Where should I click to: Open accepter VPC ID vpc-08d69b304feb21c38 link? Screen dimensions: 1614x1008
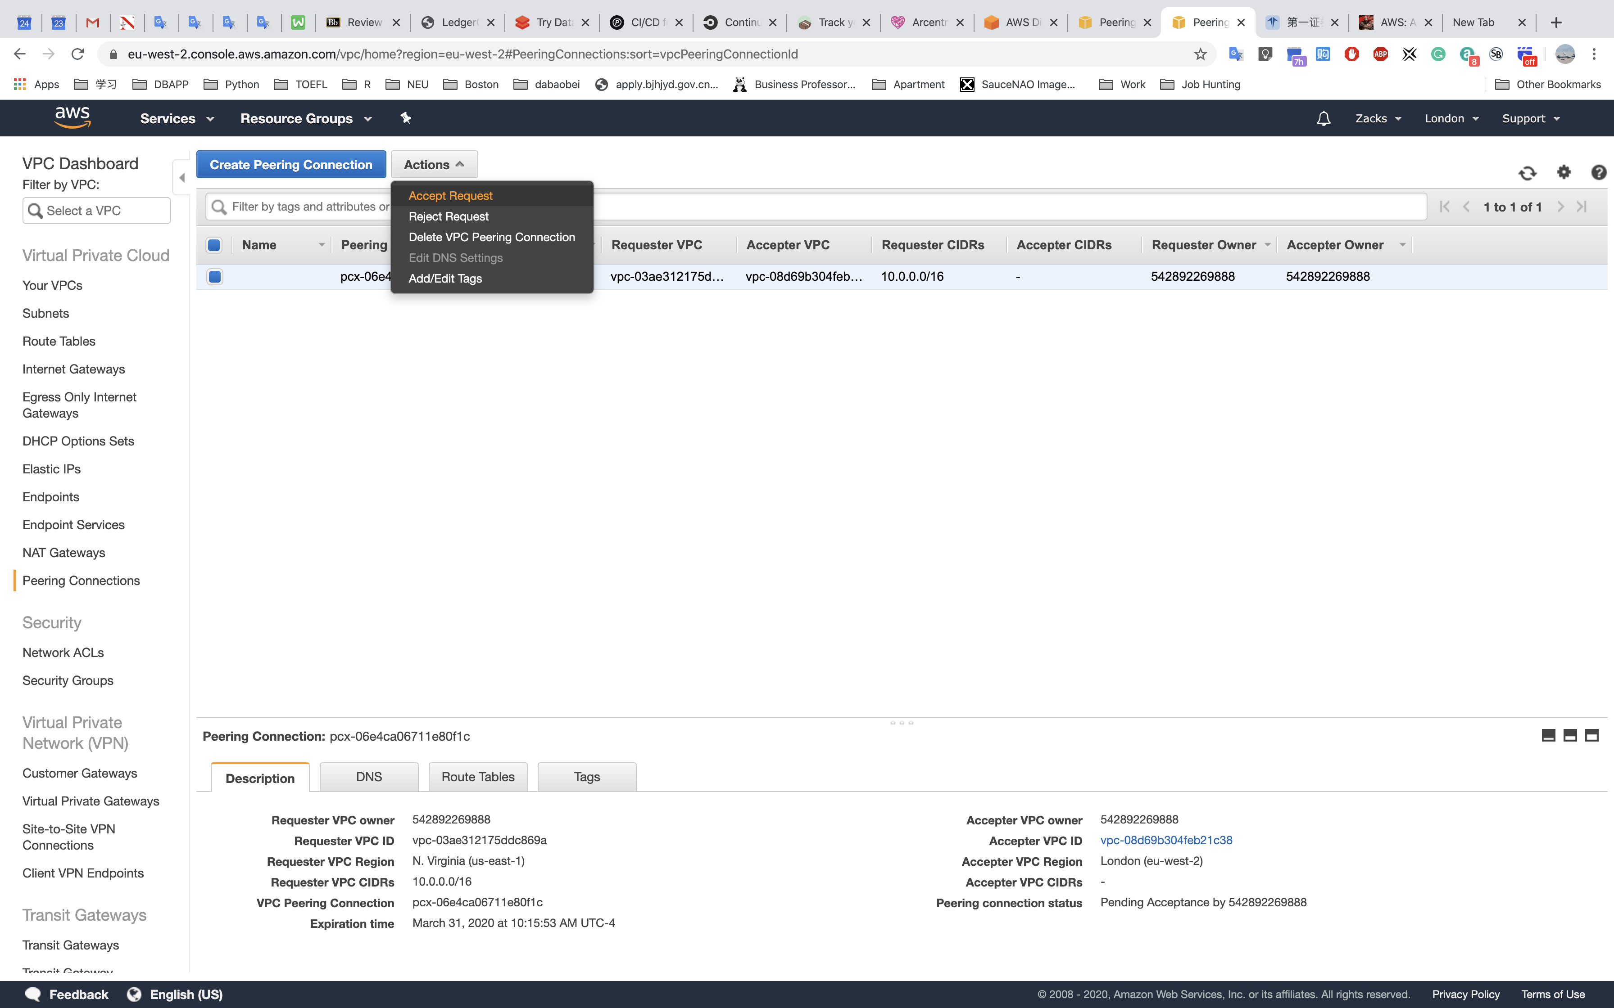[x=1166, y=840]
